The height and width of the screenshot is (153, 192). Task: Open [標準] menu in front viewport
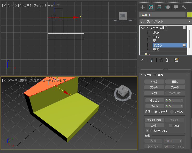tap(27, 5)
